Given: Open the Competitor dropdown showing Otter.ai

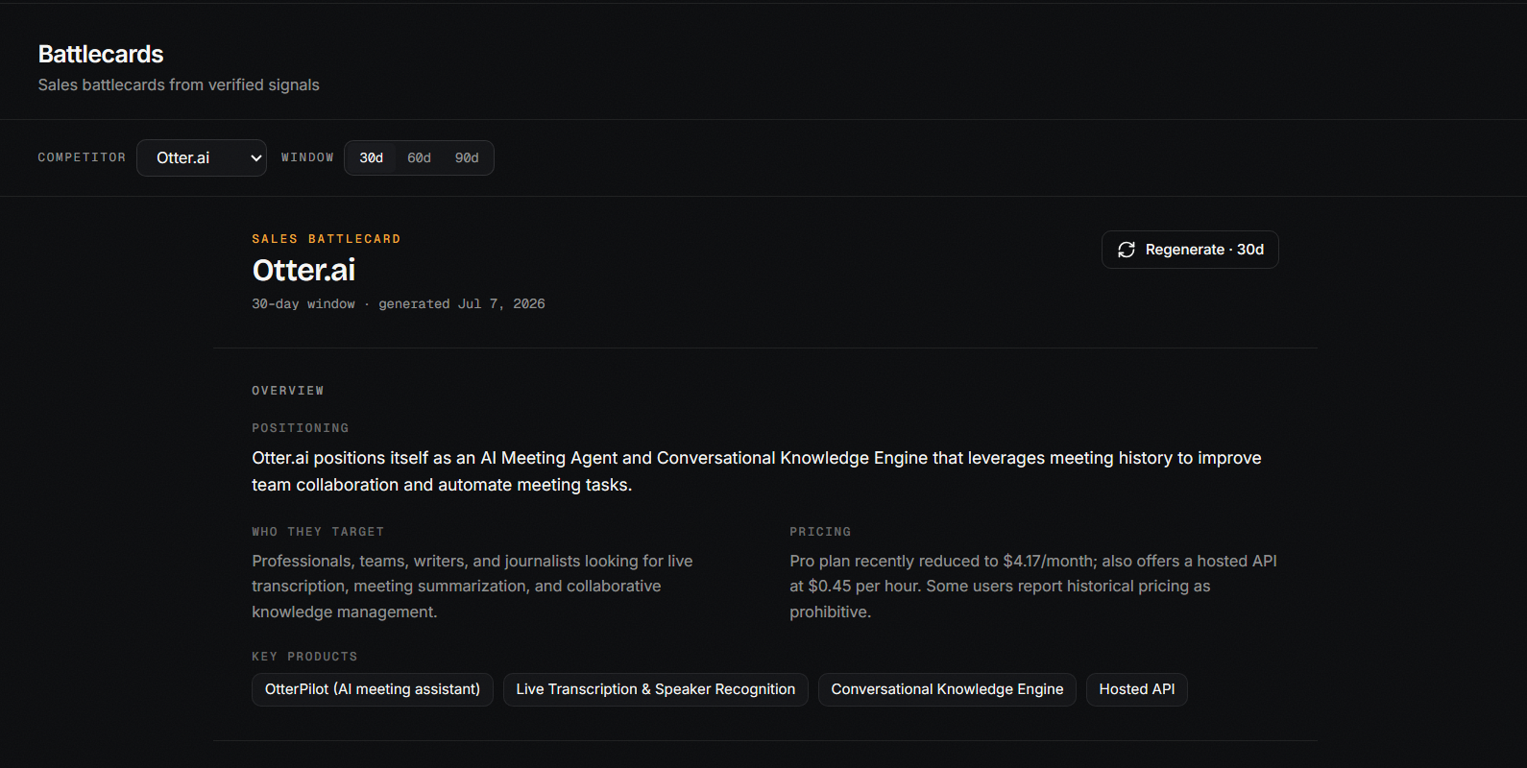Looking at the screenshot, I should [202, 157].
